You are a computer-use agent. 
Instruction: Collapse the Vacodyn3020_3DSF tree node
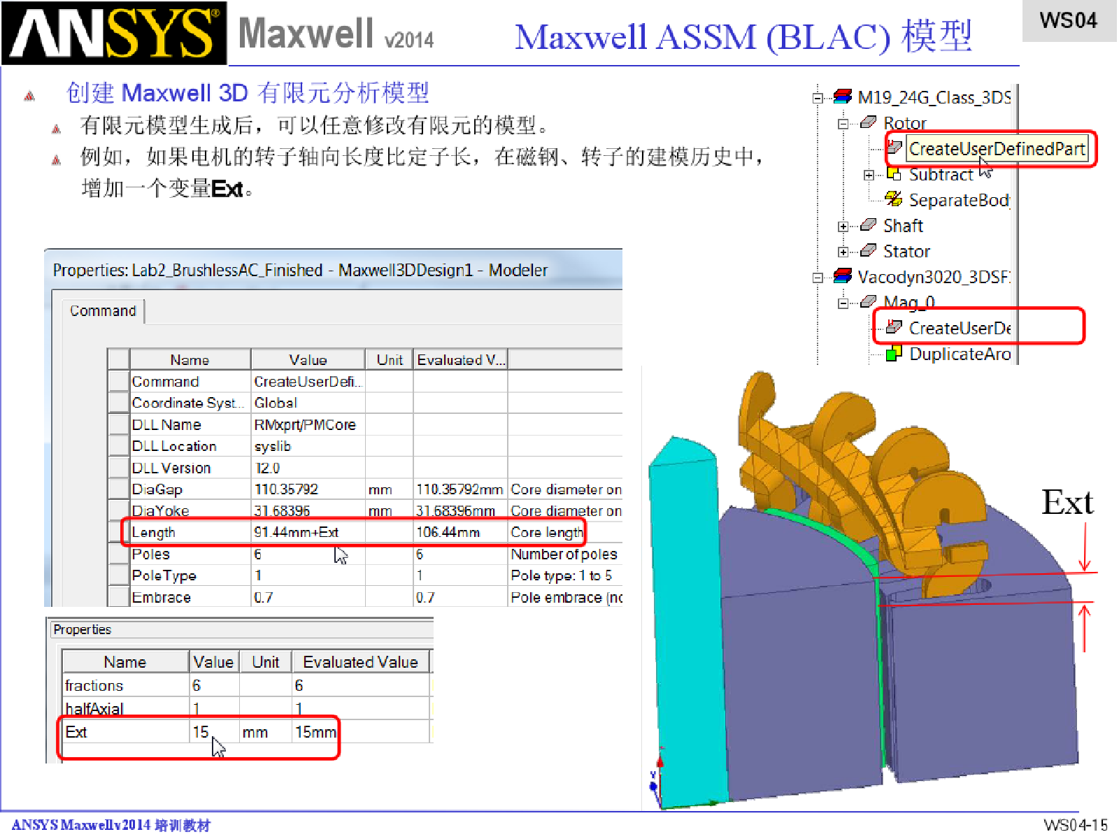click(x=818, y=278)
